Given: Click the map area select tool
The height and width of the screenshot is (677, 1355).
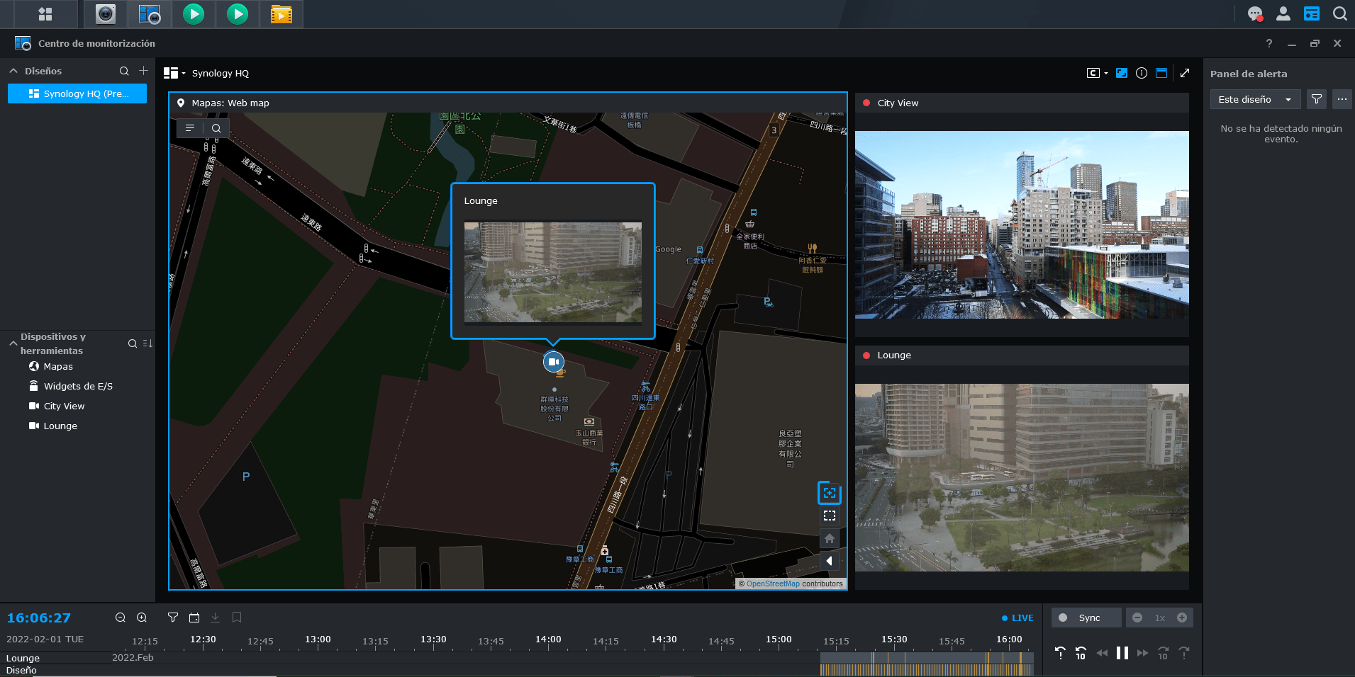Looking at the screenshot, I should coord(830,516).
